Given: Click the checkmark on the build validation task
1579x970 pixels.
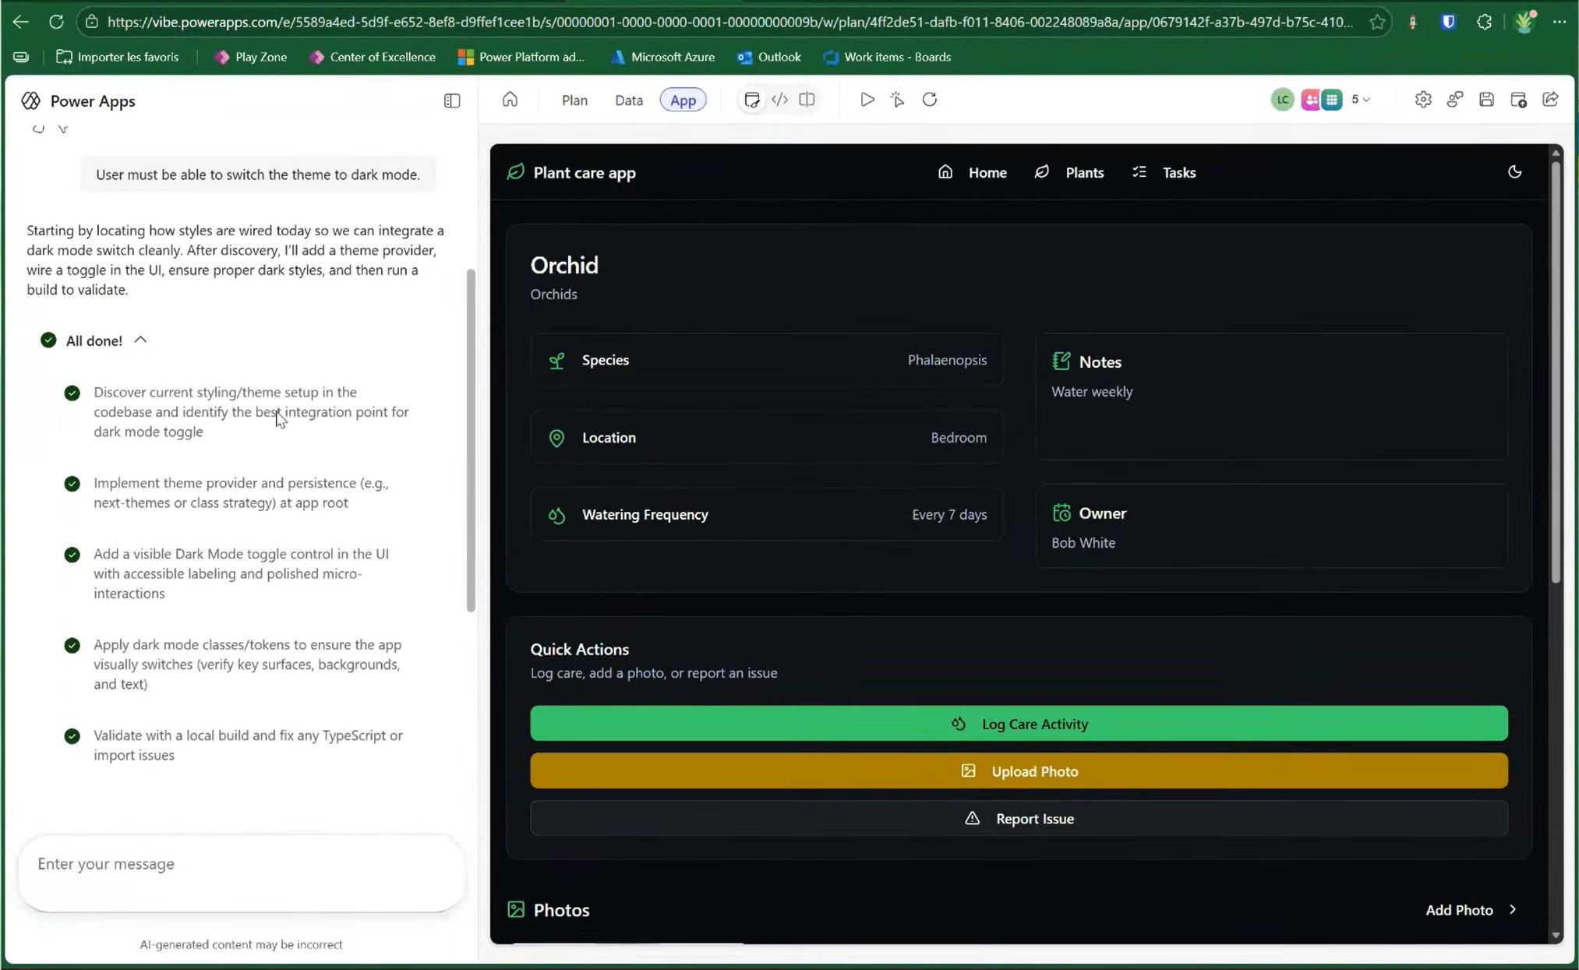Looking at the screenshot, I should (71, 736).
